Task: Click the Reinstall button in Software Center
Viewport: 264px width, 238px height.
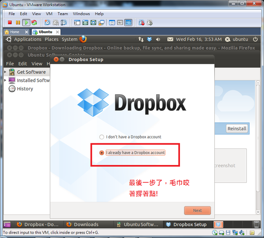Action: pos(237,128)
